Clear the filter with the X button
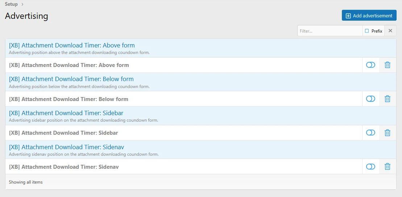402x197 pixels. (390, 31)
